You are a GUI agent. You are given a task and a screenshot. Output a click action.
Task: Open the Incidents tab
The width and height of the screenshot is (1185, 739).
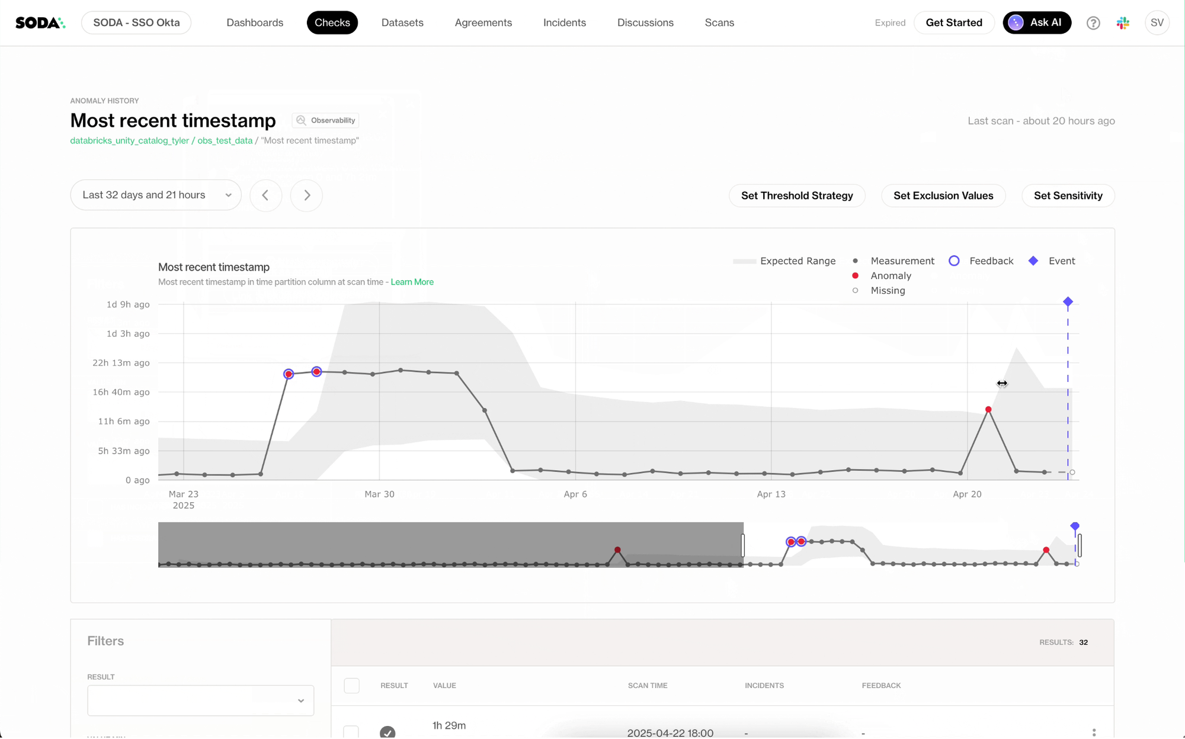pos(564,23)
